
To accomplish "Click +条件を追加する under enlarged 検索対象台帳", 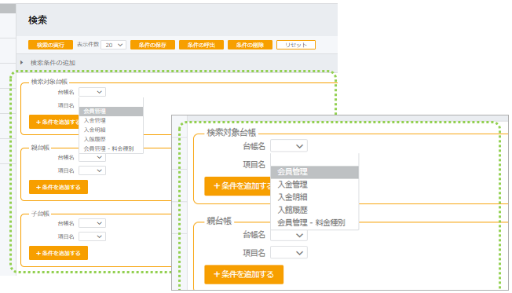I will point(238,186).
